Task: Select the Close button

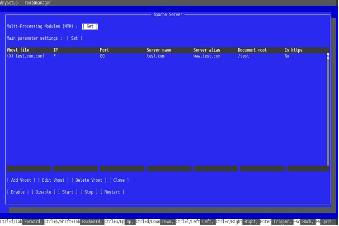Action: (119, 180)
